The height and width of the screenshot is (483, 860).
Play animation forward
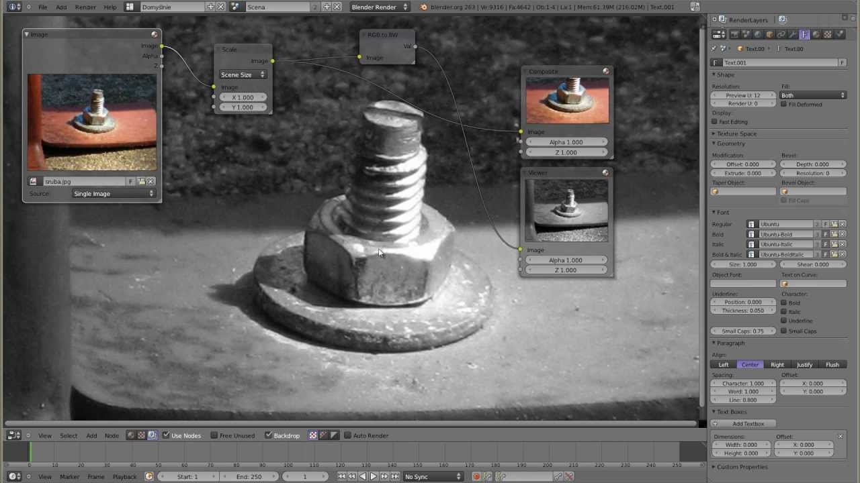coord(374,476)
